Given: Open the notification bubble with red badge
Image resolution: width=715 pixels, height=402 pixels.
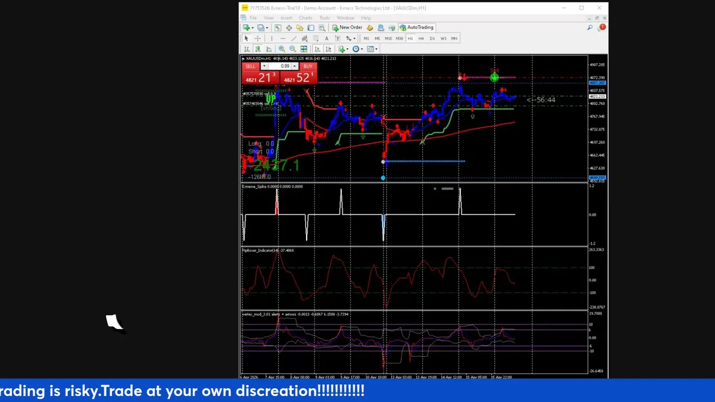Looking at the screenshot, I should click(602, 27).
